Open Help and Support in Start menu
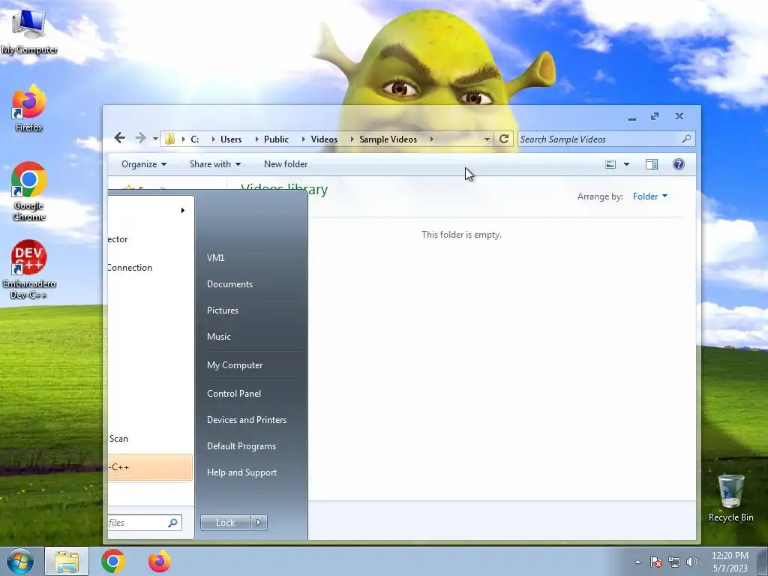This screenshot has width=768, height=576. pyautogui.click(x=241, y=472)
